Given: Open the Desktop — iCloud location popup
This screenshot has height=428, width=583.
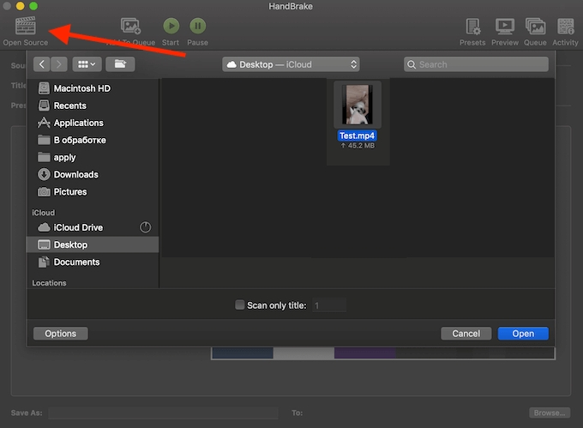Looking at the screenshot, I should (291, 64).
